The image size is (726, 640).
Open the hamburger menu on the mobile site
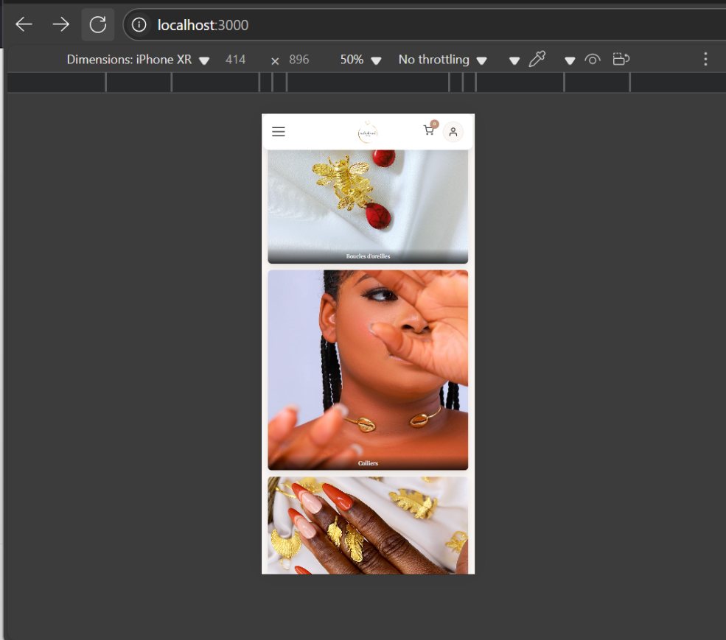coord(278,132)
